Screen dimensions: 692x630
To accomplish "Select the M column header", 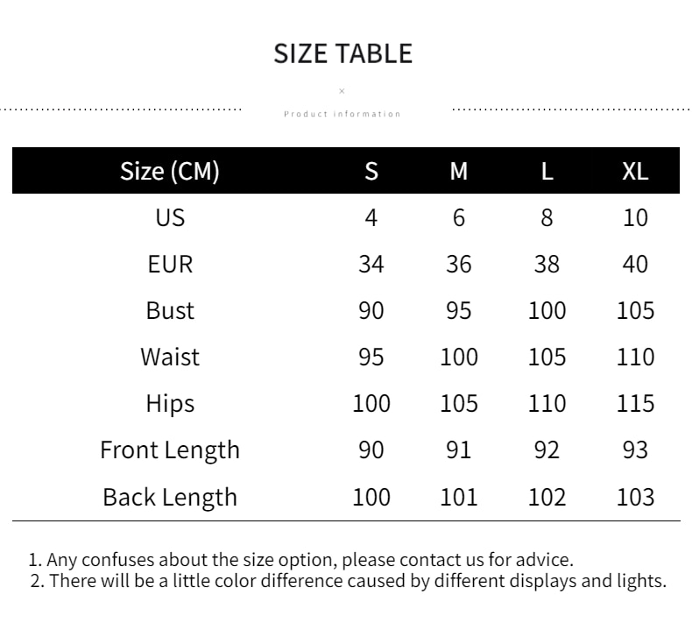I will (x=458, y=171).
